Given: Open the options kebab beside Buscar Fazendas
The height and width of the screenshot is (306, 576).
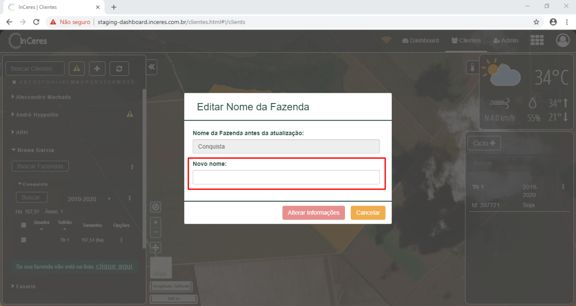Looking at the screenshot, I should click(x=132, y=167).
